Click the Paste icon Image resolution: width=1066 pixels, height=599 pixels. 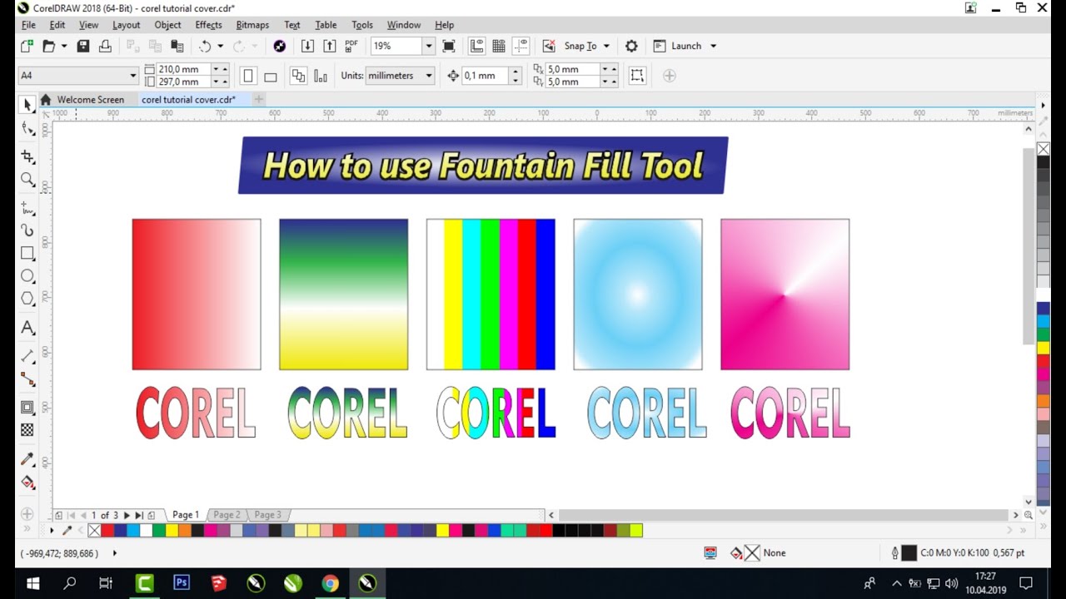[x=177, y=47]
